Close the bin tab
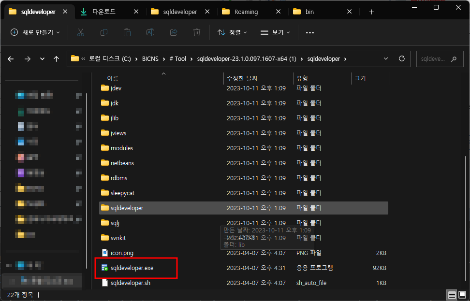 [349, 12]
